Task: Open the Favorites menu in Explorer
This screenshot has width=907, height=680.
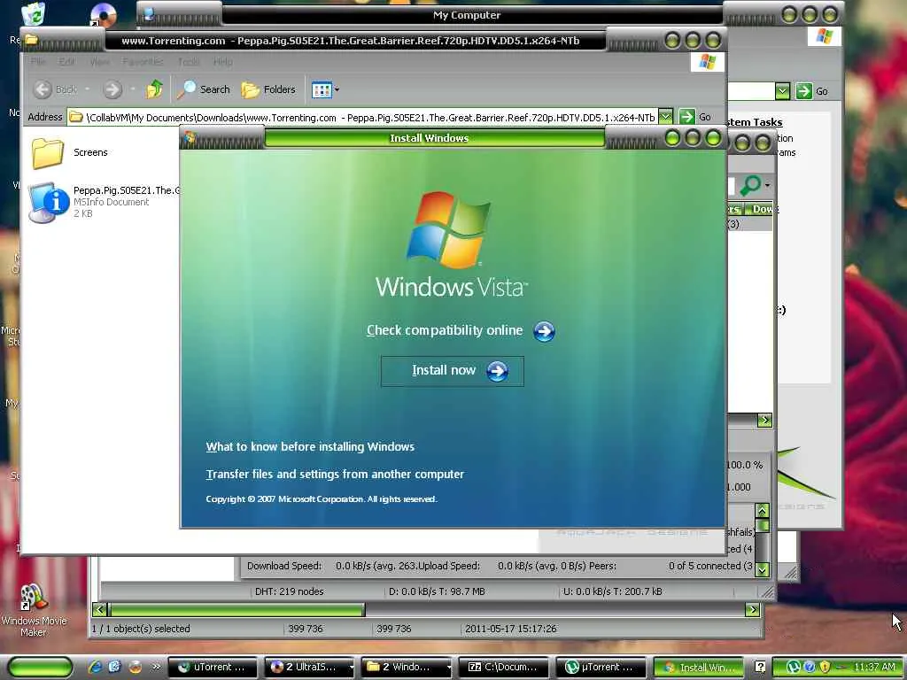Action: [143, 61]
